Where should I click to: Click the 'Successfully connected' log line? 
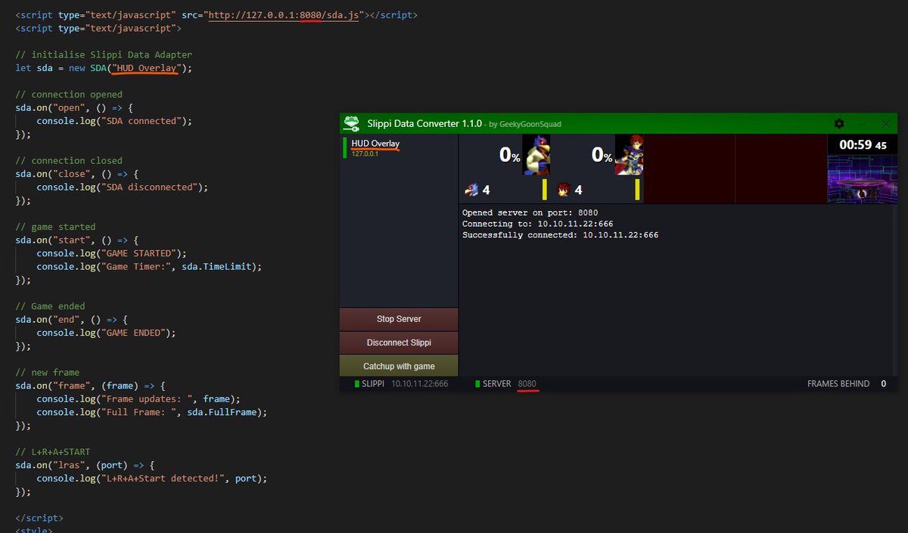[x=561, y=235]
